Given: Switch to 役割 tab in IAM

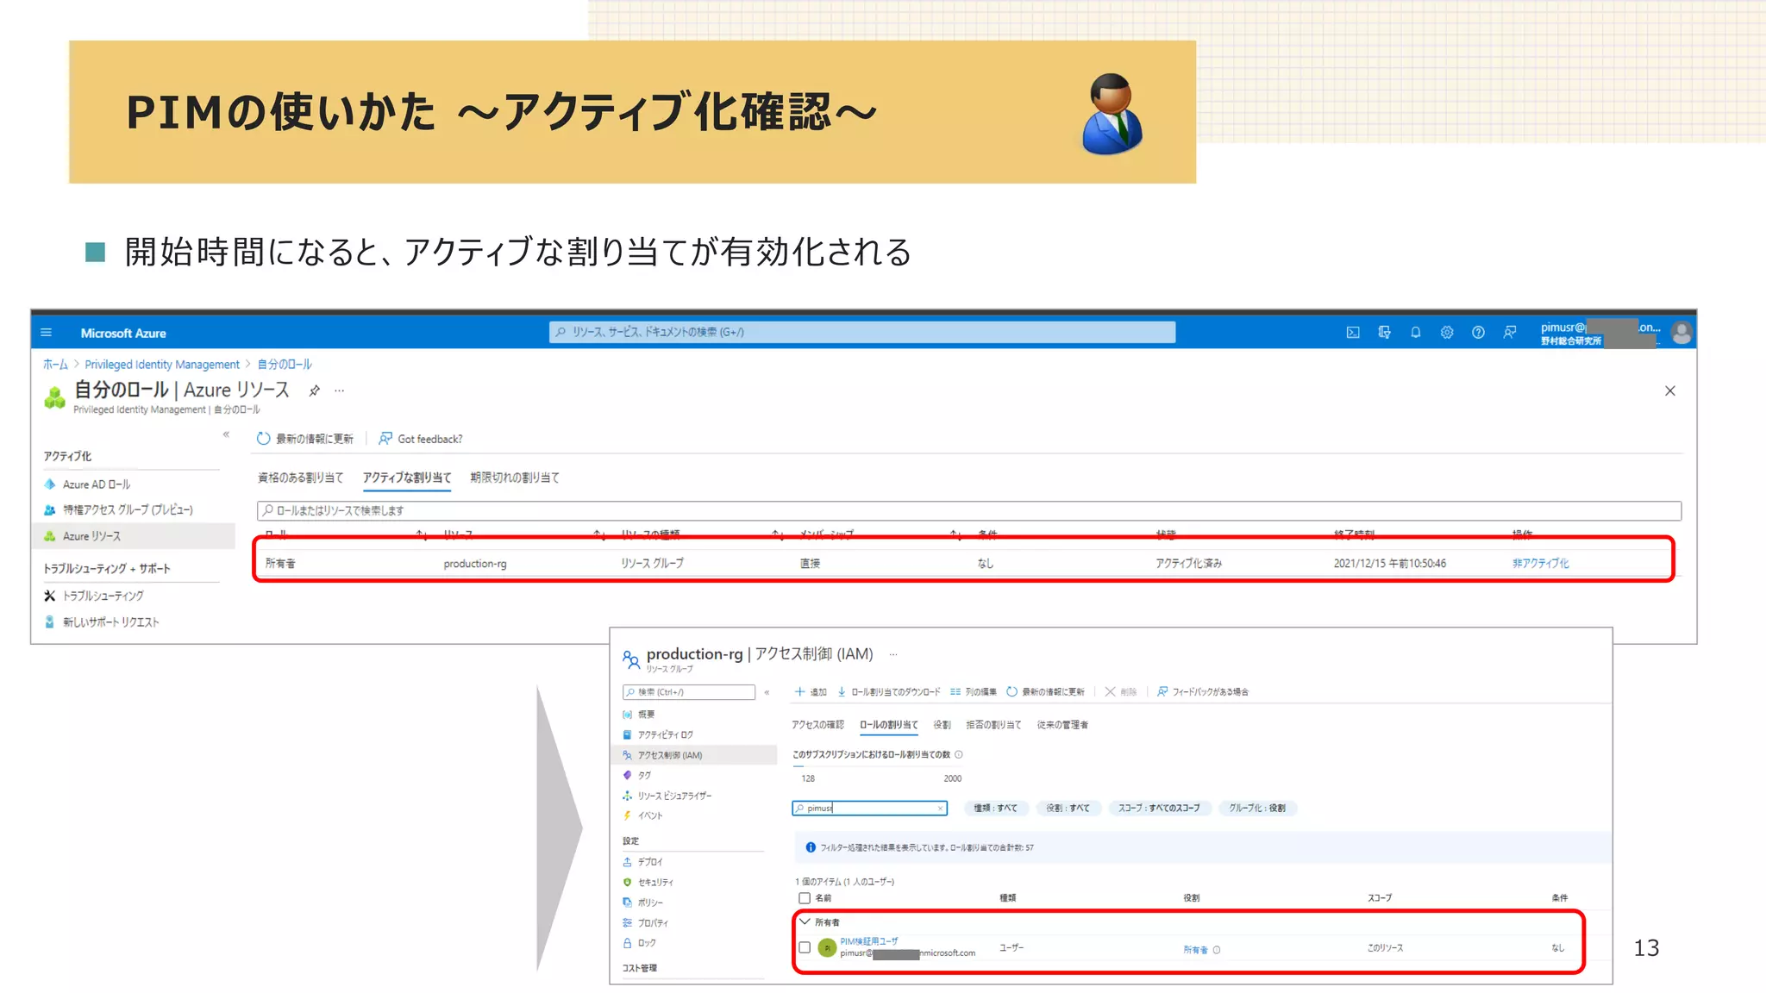Looking at the screenshot, I should (942, 725).
